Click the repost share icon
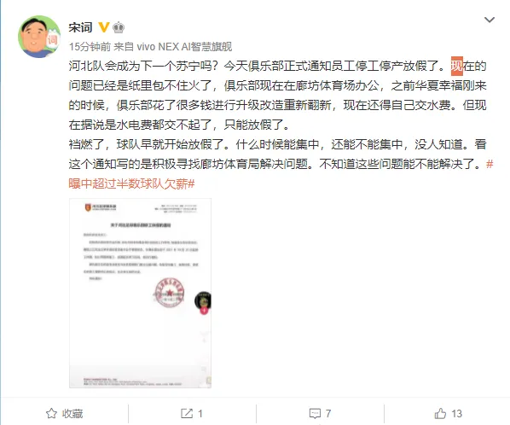 coord(187,414)
